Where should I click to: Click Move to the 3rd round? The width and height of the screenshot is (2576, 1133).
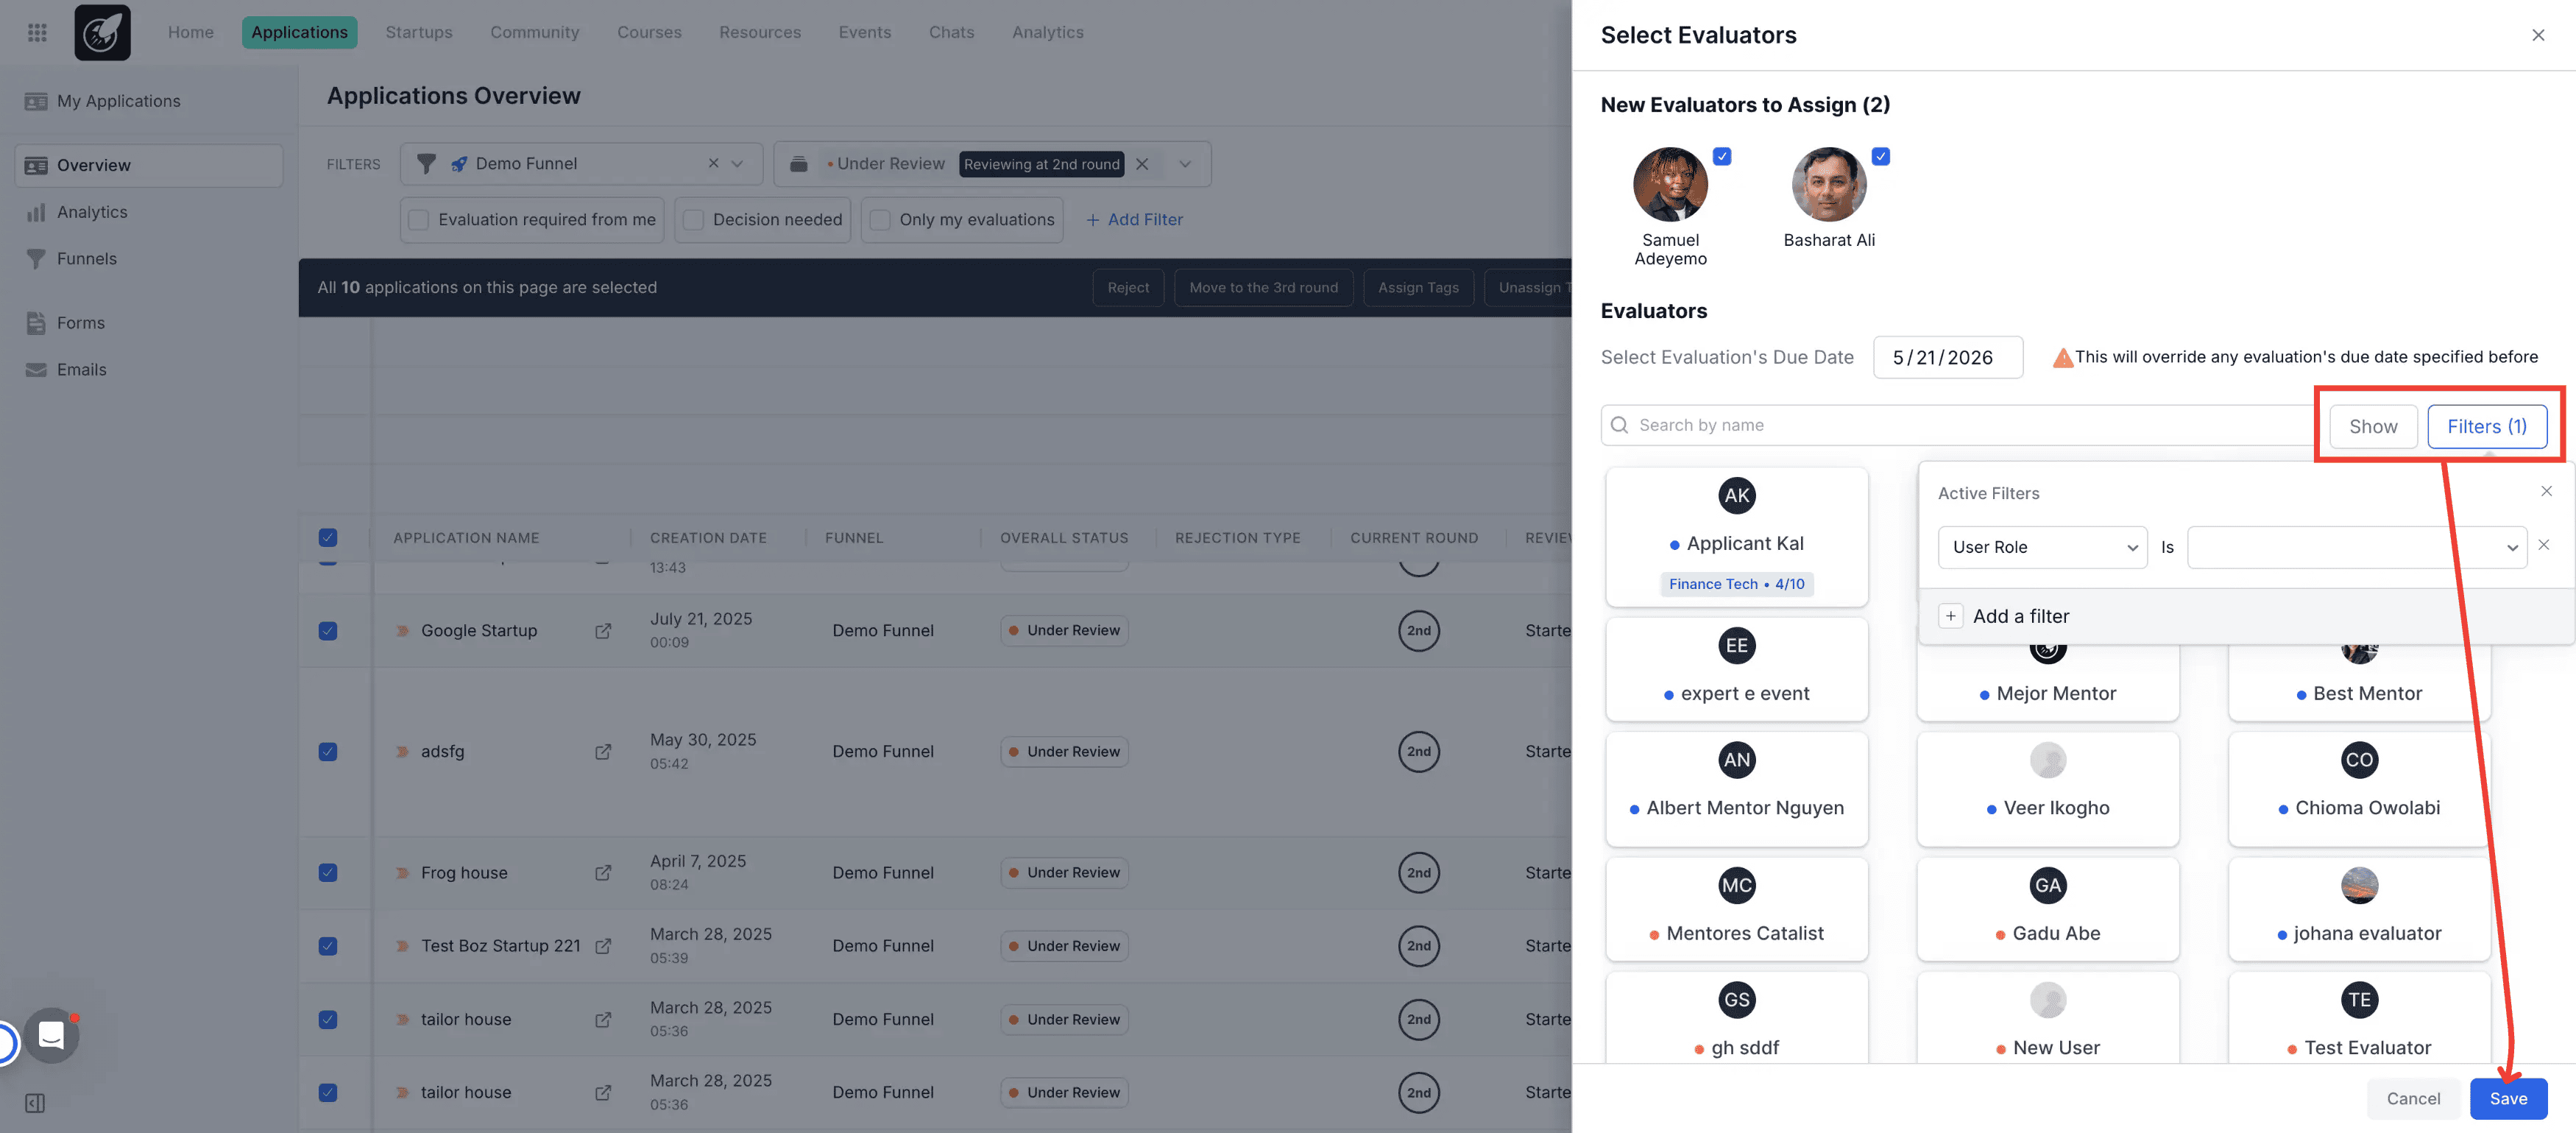click(1263, 287)
